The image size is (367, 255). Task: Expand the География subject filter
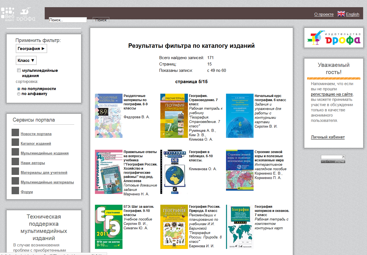[31, 49]
